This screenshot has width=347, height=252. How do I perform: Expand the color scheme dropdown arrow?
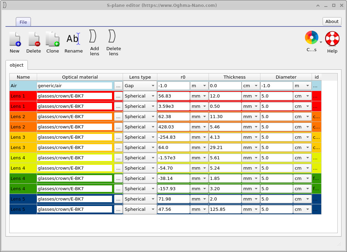[x=320, y=42]
